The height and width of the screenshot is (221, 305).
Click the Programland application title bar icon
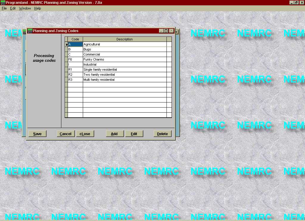[3, 2]
